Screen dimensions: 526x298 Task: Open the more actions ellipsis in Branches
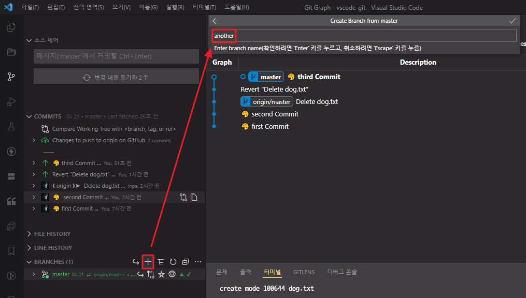[x=198, y=261]
